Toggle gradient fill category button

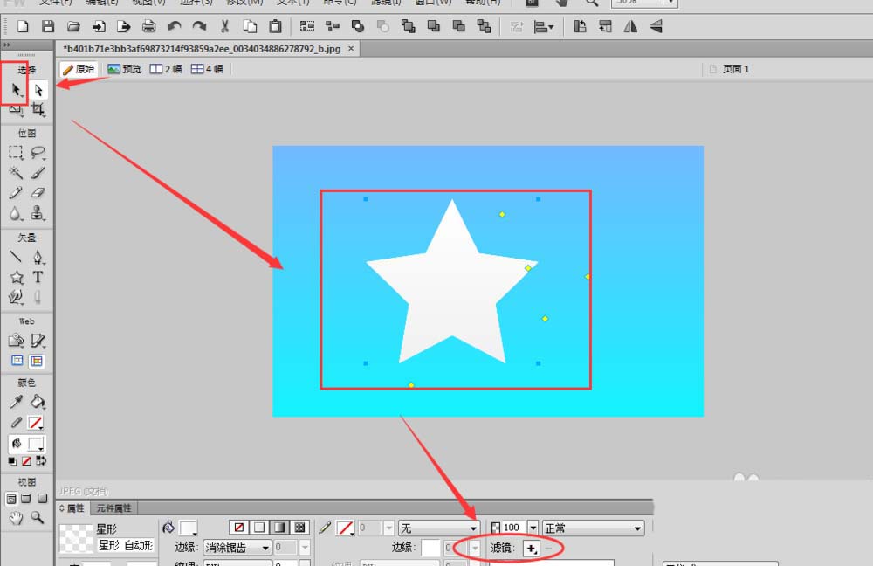(278, 528)
